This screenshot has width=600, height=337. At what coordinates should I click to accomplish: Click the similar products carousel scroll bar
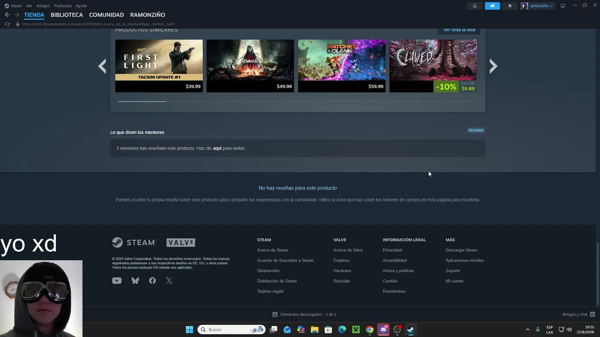(x=142, y=101)
